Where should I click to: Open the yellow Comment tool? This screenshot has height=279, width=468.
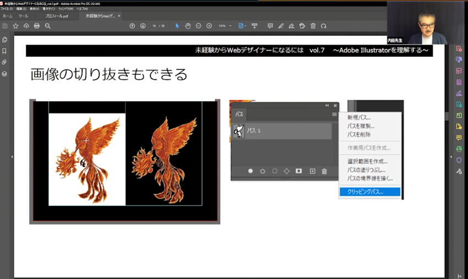pos(459,138)
